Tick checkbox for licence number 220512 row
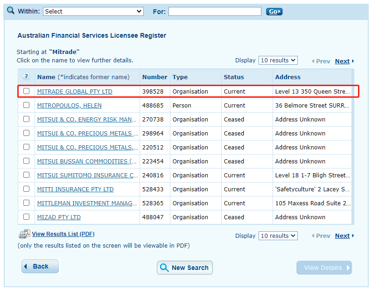 26,147
